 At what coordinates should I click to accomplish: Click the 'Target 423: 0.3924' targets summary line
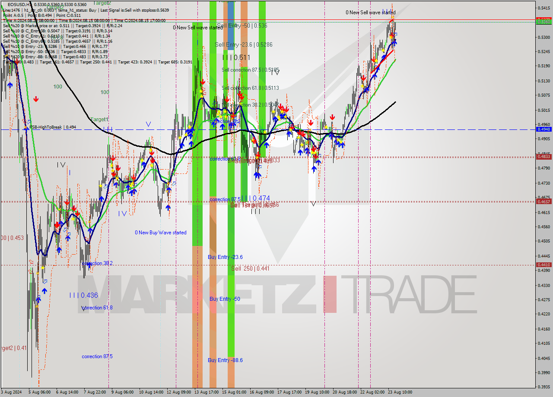click(x=98, y=62)
